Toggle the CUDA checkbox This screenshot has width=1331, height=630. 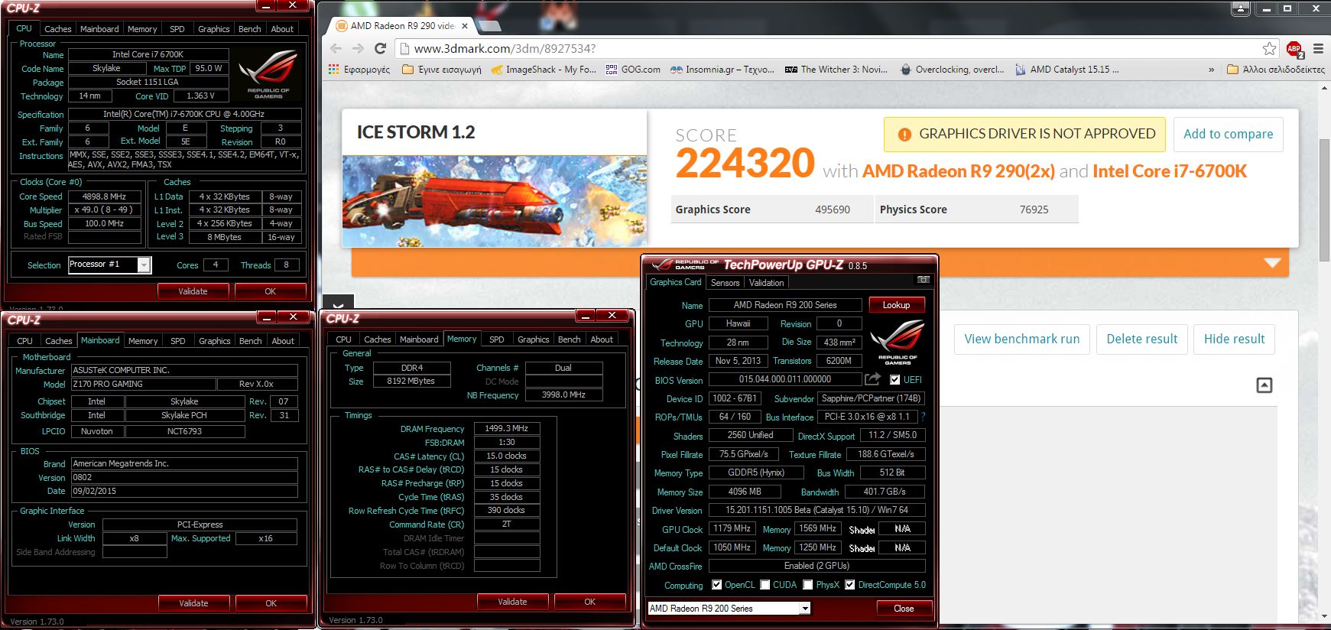(765, 585)
